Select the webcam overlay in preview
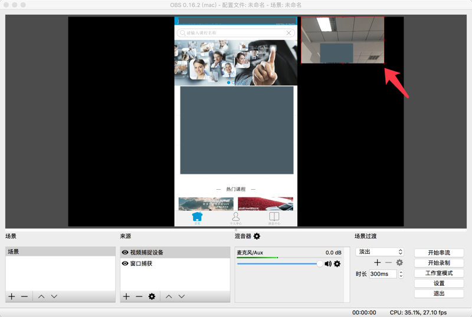 tap(343, 40)
